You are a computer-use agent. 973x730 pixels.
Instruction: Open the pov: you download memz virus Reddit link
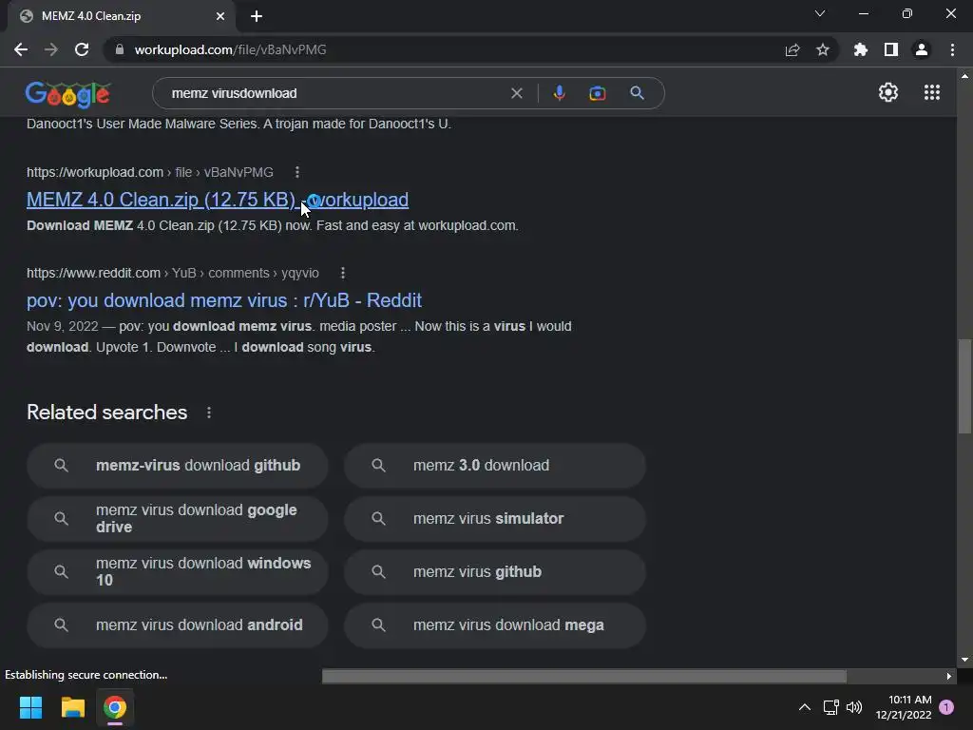pyautogui.click(x=224, y=300)
